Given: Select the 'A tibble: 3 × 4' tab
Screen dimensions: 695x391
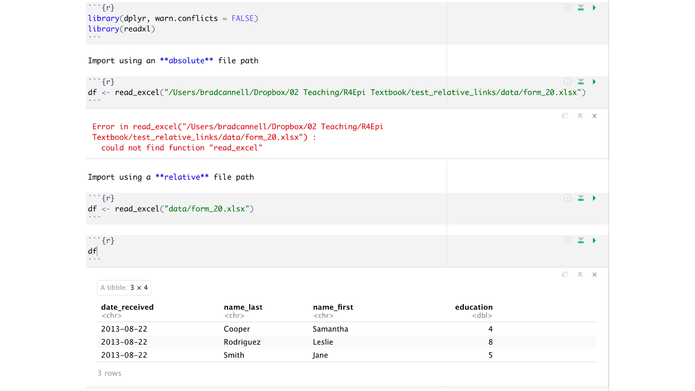Looking at the screenshot, I should (x=124, y=288).
